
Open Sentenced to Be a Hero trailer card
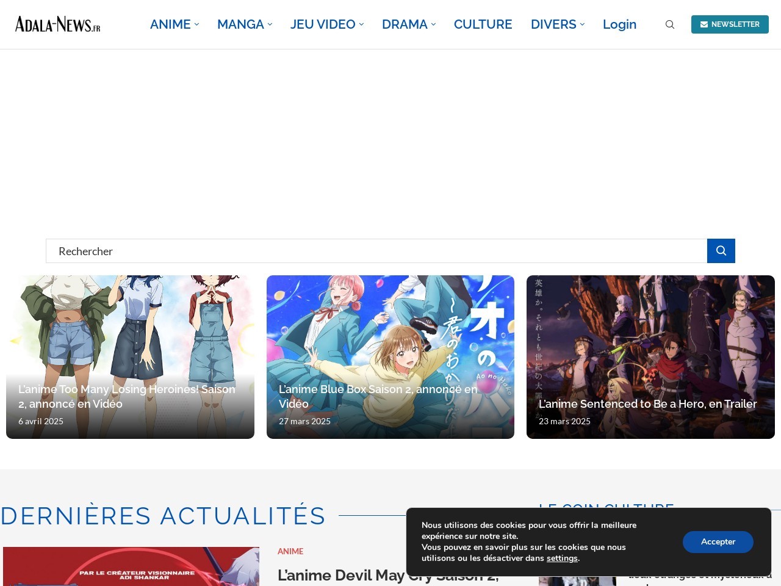click(x=650, y=357)
